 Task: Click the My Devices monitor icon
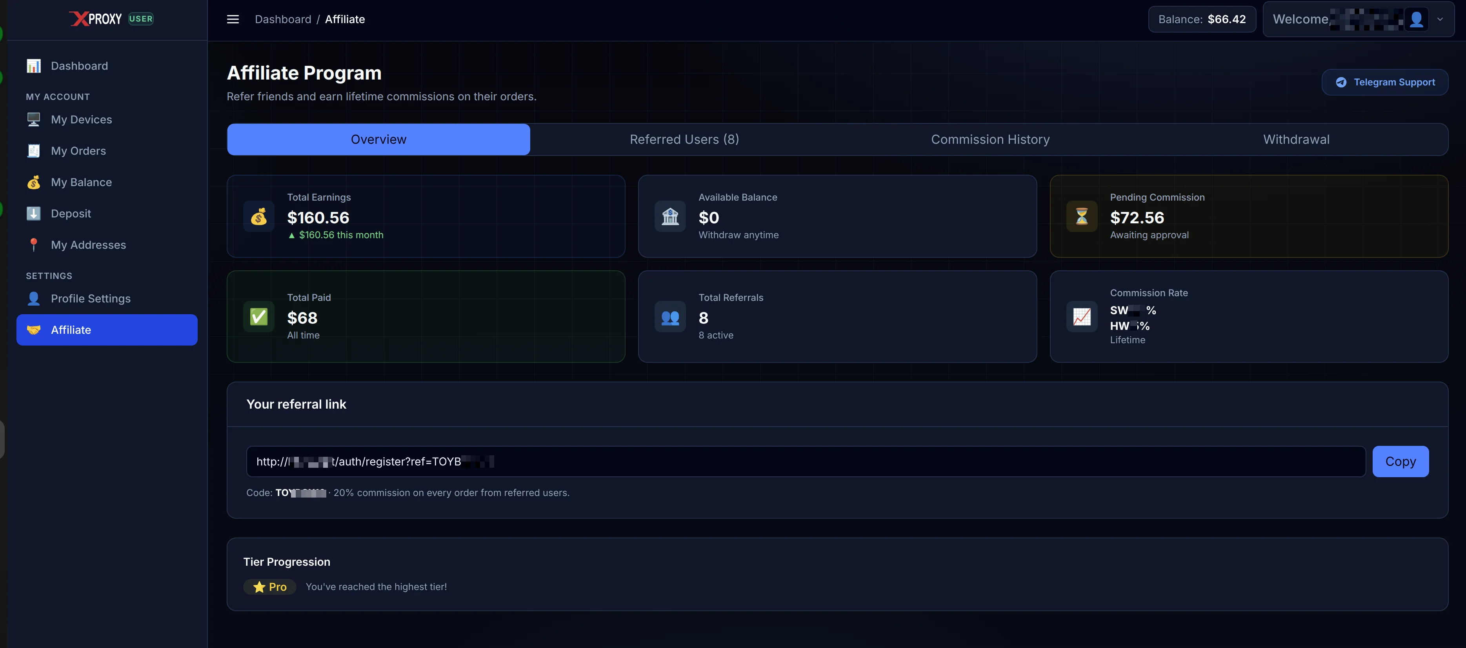coord(34,119)
